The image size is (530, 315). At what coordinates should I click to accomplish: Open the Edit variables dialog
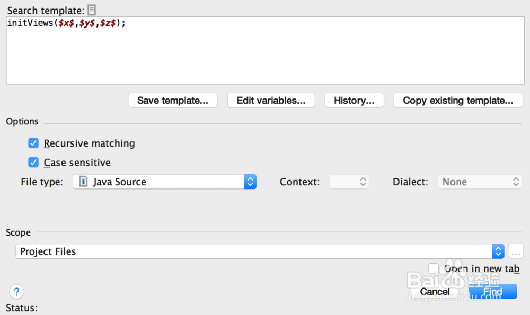[271, 101]
